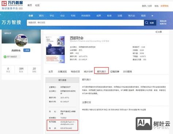173x134 pixels.
Task: Open the 主页 journal tab
Action: (x=51, y=72)
